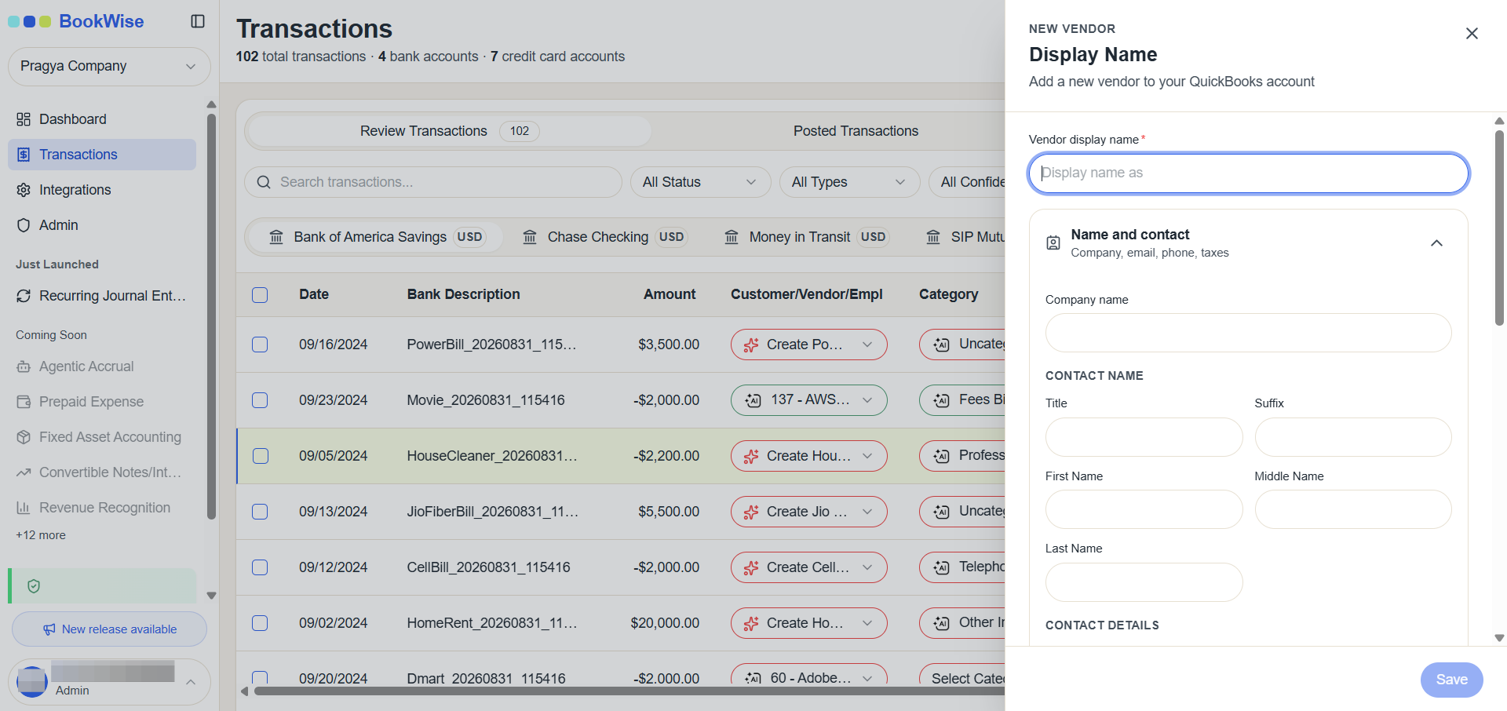The image size is (1507, 711).
Task: Click the Chase Checking bank icon
Action: click(530, 237)
